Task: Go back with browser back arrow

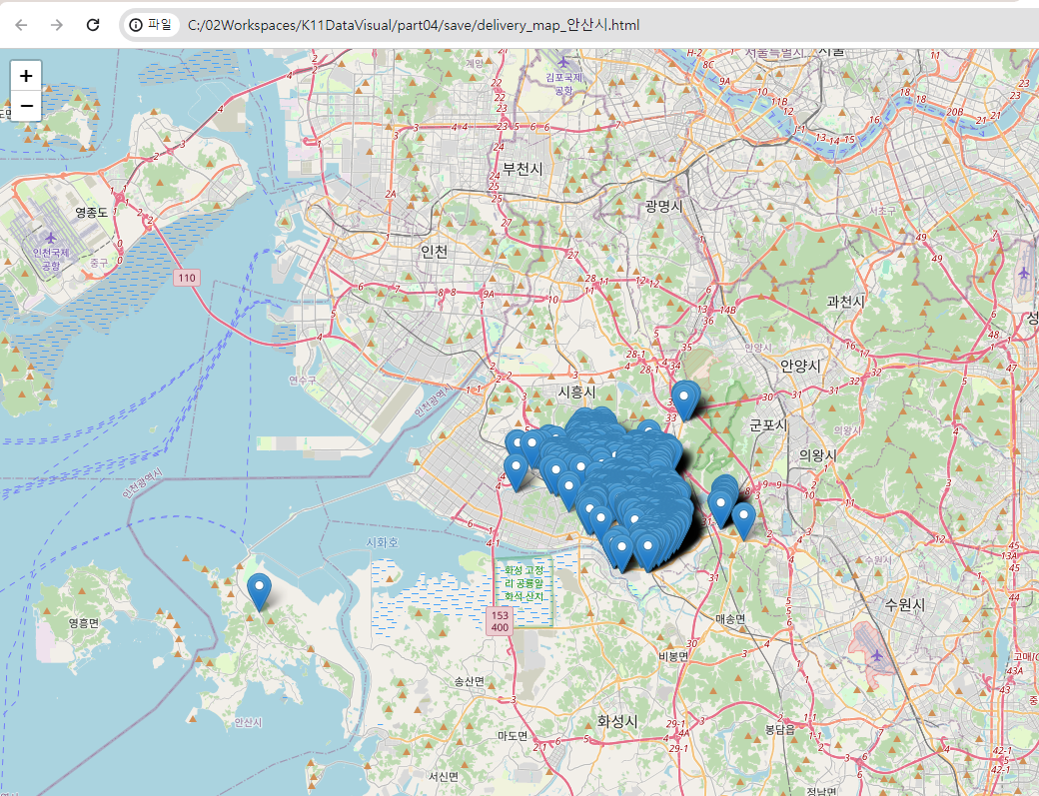Action: [21, 25]
